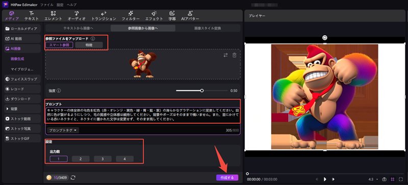Click inside the プロンプト text field
The height and width of the screenshot is (185, 408).
[x=143, y=115]
